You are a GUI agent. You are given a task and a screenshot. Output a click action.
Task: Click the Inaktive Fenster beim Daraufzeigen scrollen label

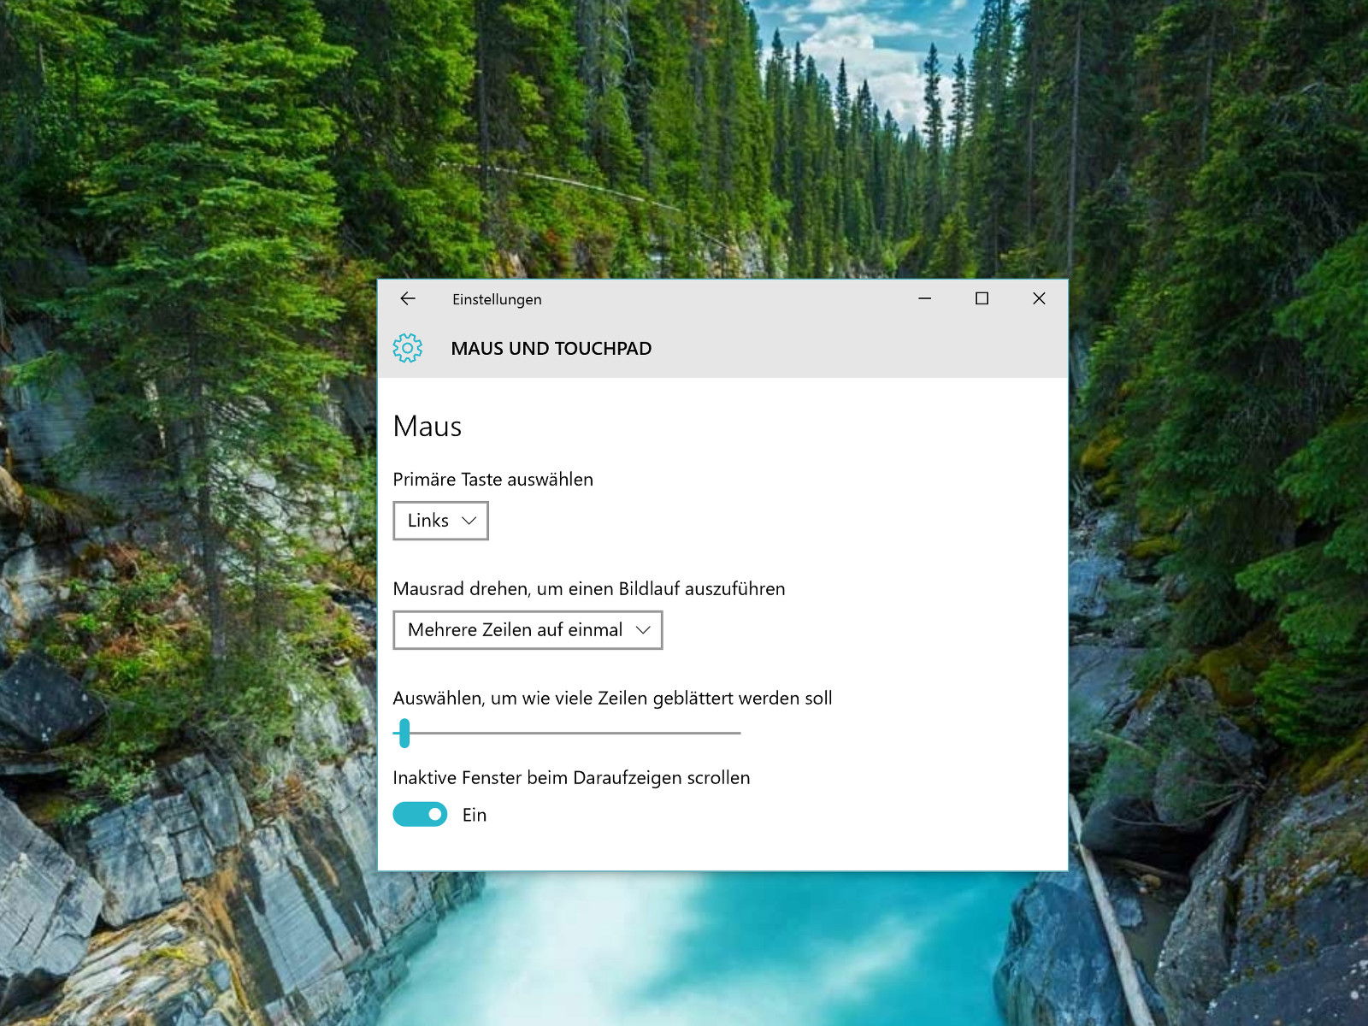[571, 778]
